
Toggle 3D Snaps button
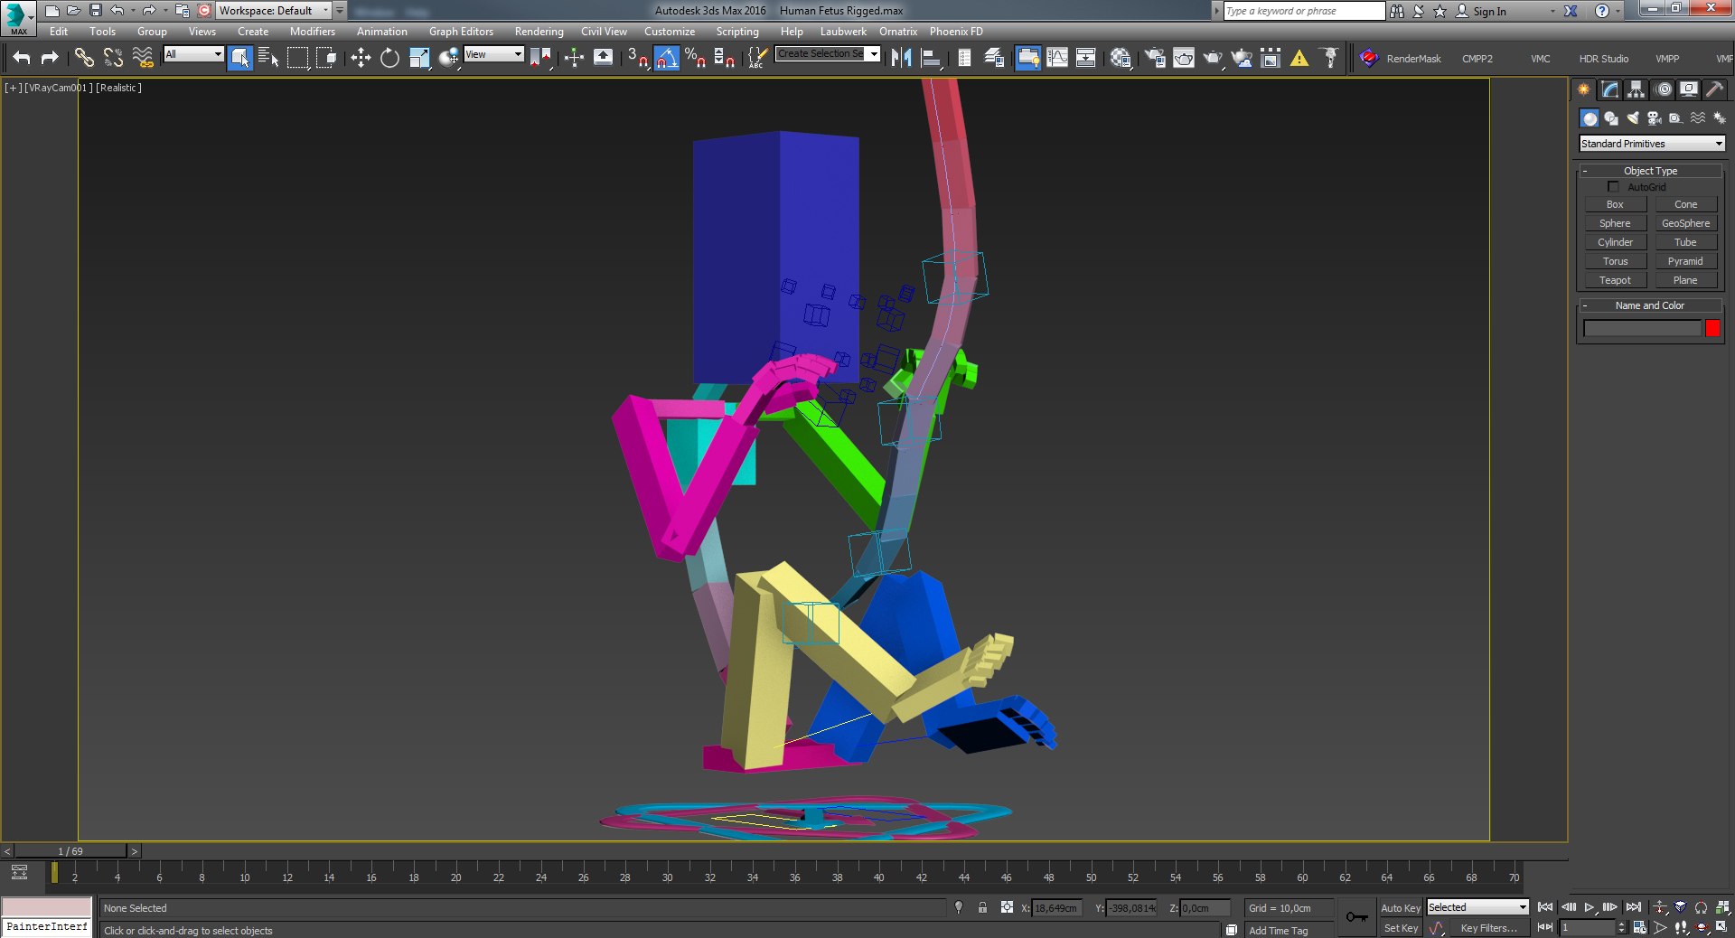637,58
